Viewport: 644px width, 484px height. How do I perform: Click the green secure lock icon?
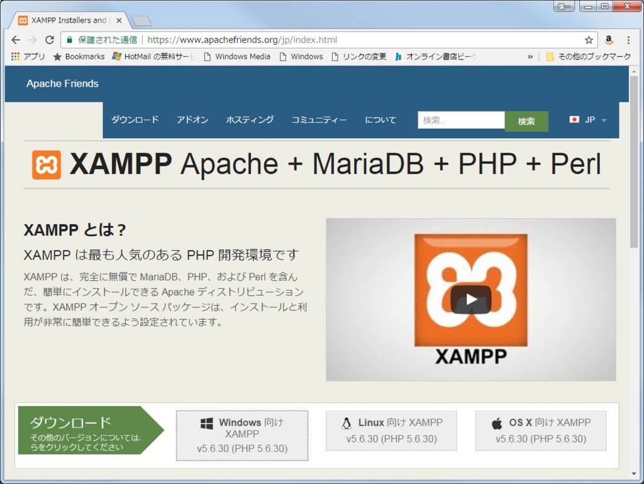[69, 40]
